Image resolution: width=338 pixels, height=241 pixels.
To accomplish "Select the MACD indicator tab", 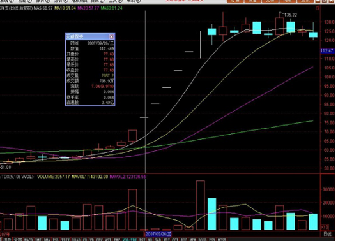I will (x=28, y=240).
